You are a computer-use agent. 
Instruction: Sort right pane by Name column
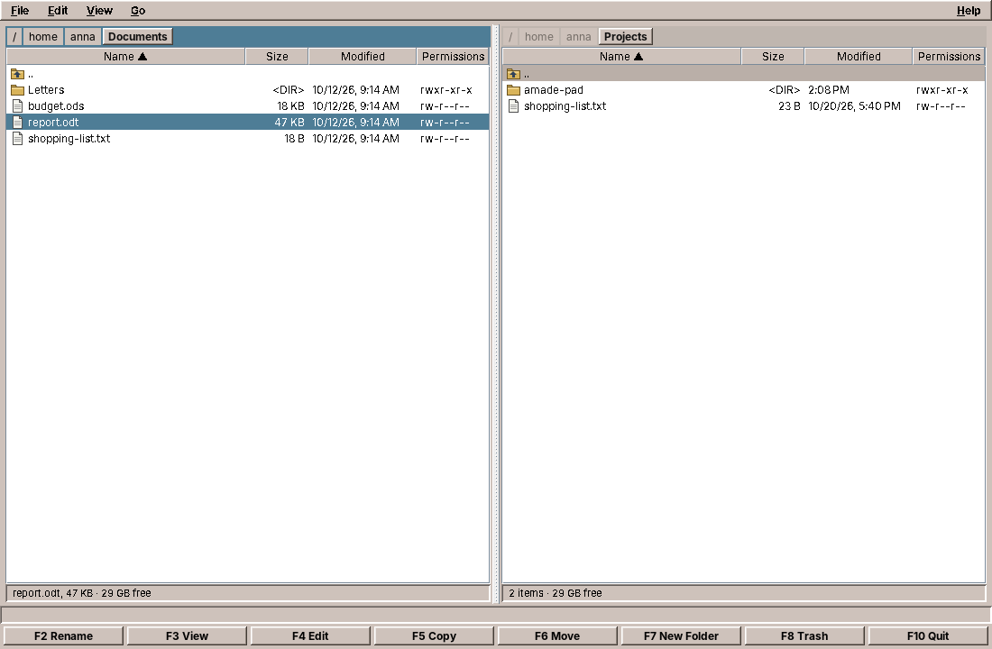(621, 56)
